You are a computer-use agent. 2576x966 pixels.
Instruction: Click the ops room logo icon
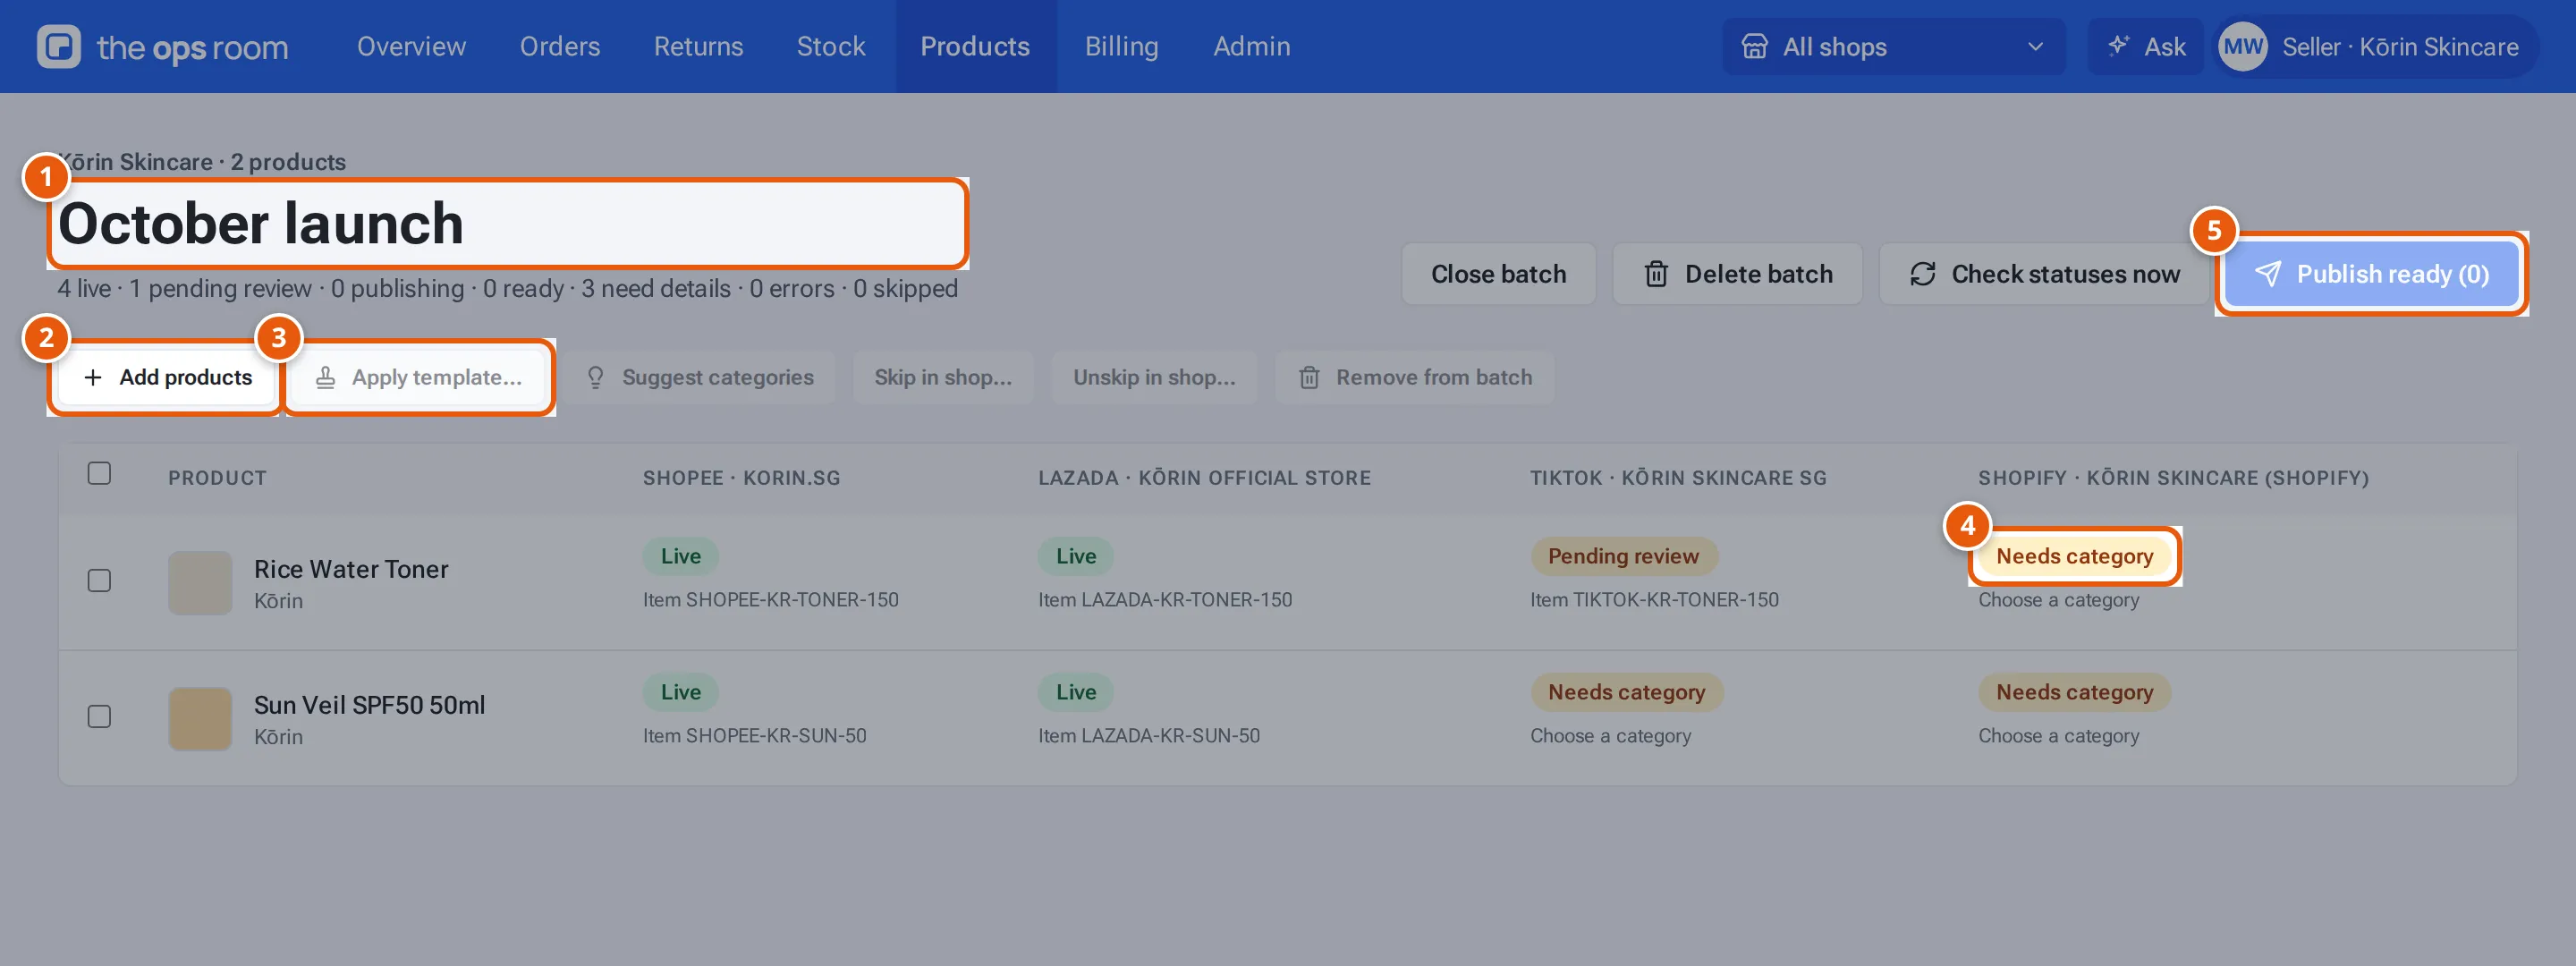click(59, 46)
